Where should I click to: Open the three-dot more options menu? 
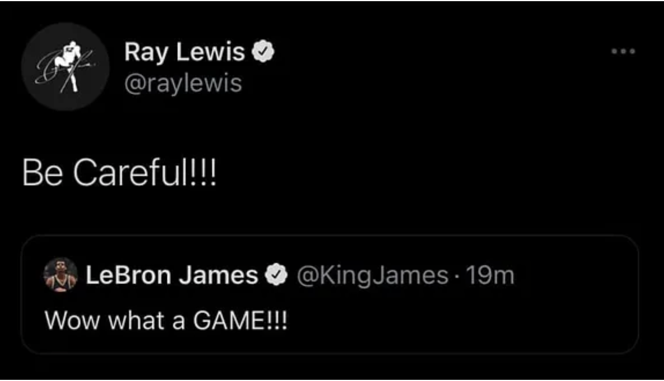(x=624, y=51)
